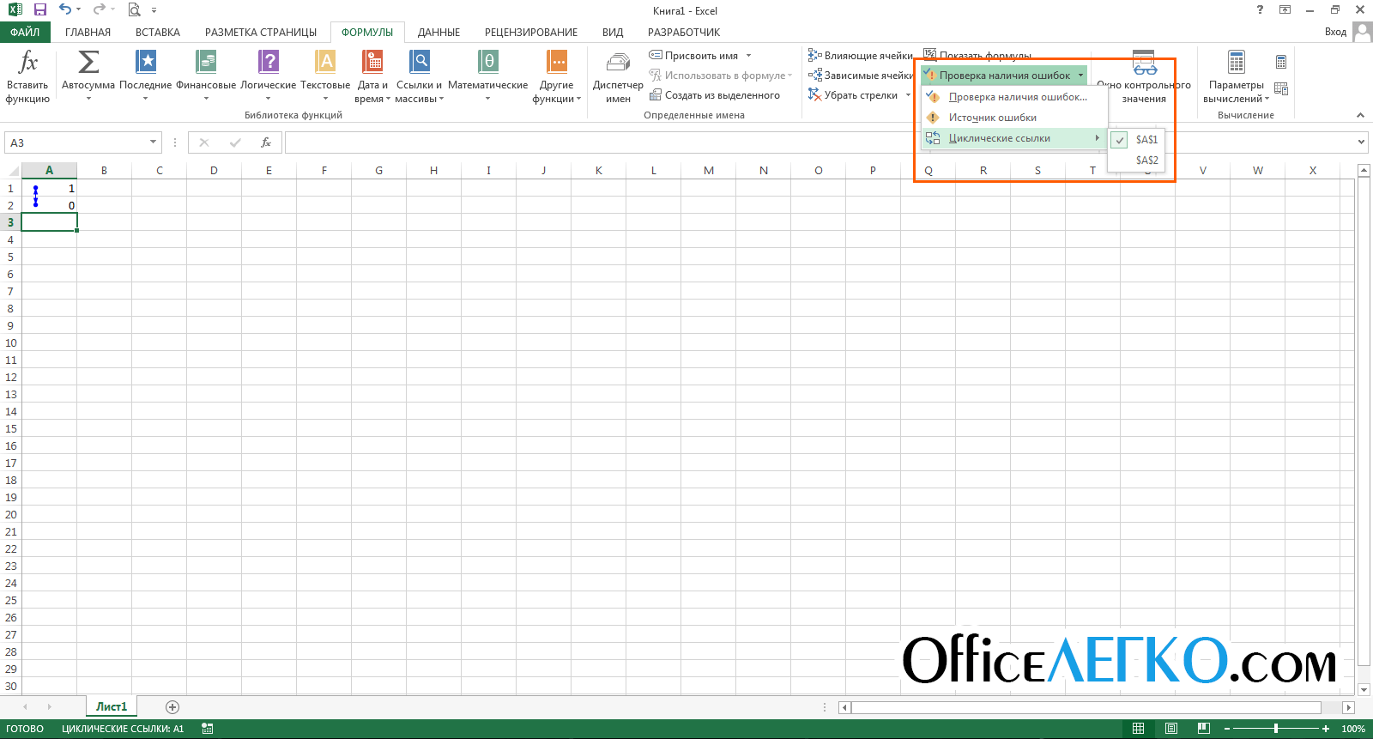Click the zoom slider handle

pos(1276,729)
